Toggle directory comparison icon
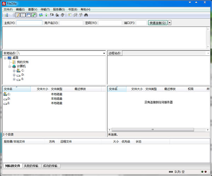Image resolution: width=212 pixels, height=176 pixels. 75,15
